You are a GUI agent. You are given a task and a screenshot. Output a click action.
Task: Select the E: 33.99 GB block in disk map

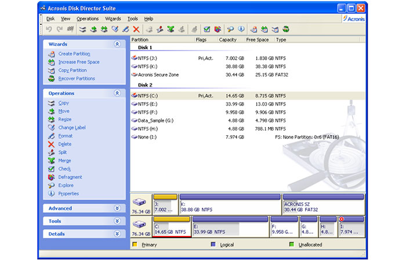[x=230, y=227]
